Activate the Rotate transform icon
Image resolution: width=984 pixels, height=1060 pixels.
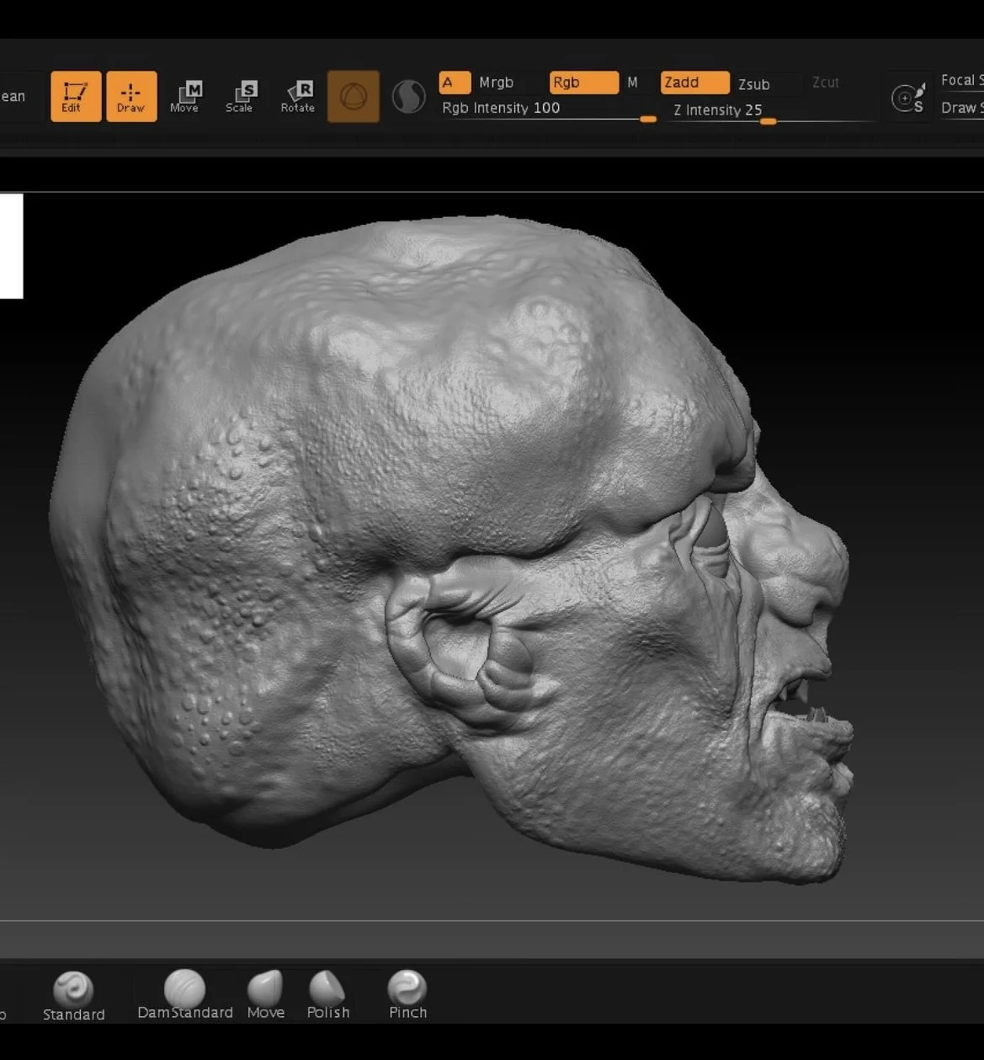coord(298,97)
